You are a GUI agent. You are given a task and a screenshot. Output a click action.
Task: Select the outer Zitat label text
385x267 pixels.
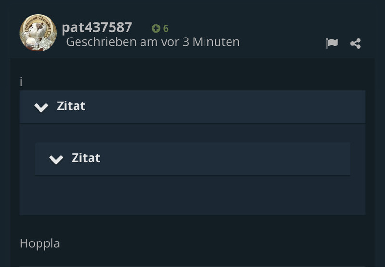tap(71, 106)
